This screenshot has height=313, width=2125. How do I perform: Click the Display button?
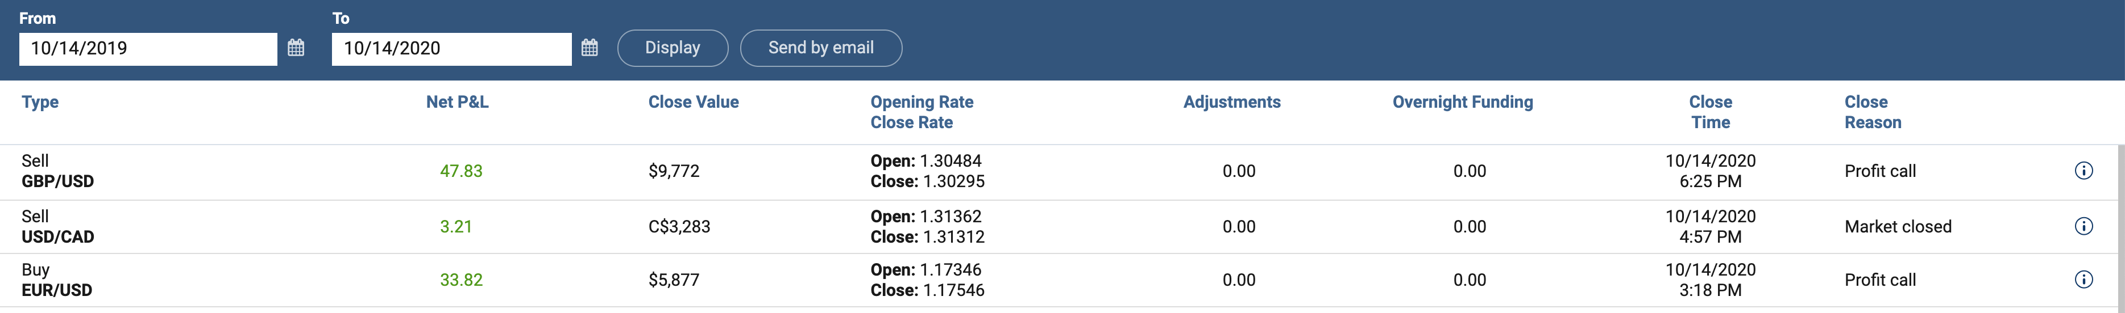[x=673, y=48]
